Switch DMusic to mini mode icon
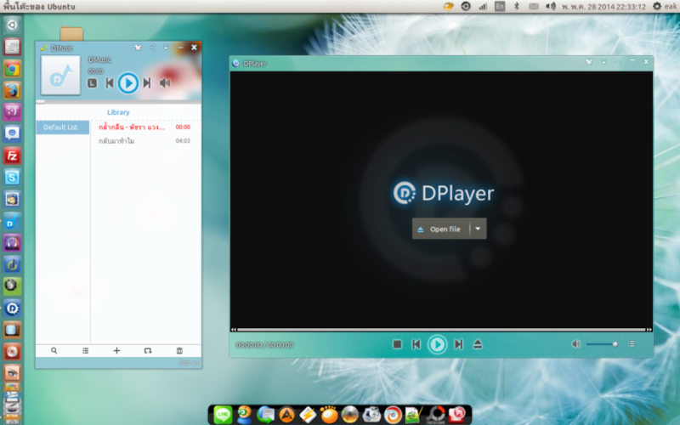680x425 pixels. [x=152, y=48]
